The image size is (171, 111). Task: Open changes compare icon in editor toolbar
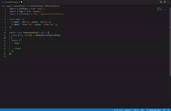161,2
